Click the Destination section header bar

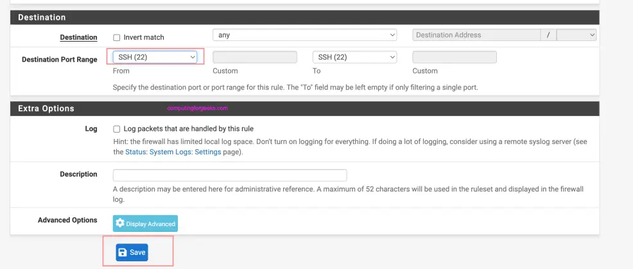pos(305,17)
